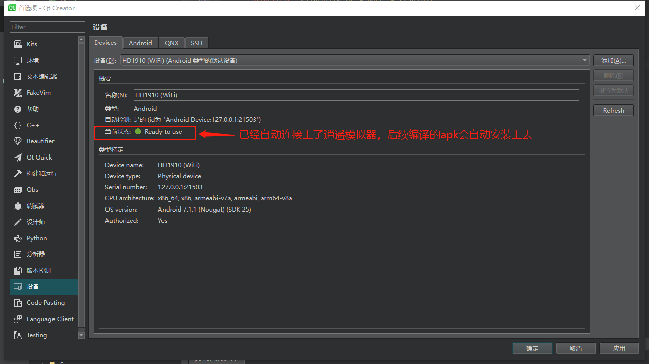The height and width of the screenshot is (364, 649).
Task: Click the 删除(R) button
Action: point(614,75)
